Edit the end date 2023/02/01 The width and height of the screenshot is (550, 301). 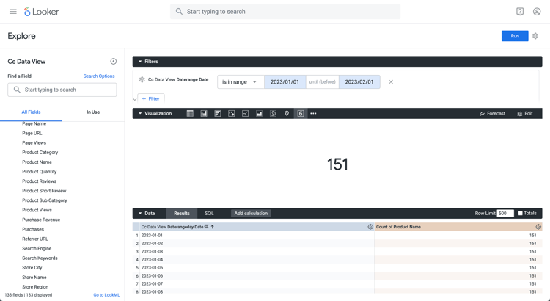[x=359, y=81]
